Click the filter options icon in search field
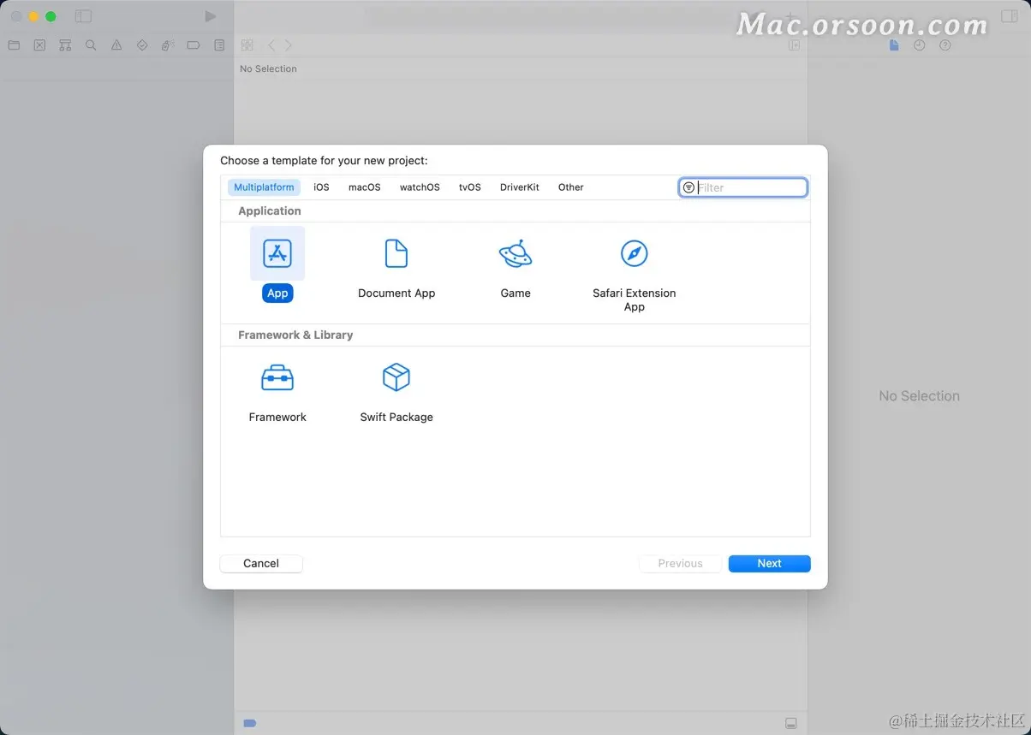This screenshot has width=1031, height=735. 688,187
